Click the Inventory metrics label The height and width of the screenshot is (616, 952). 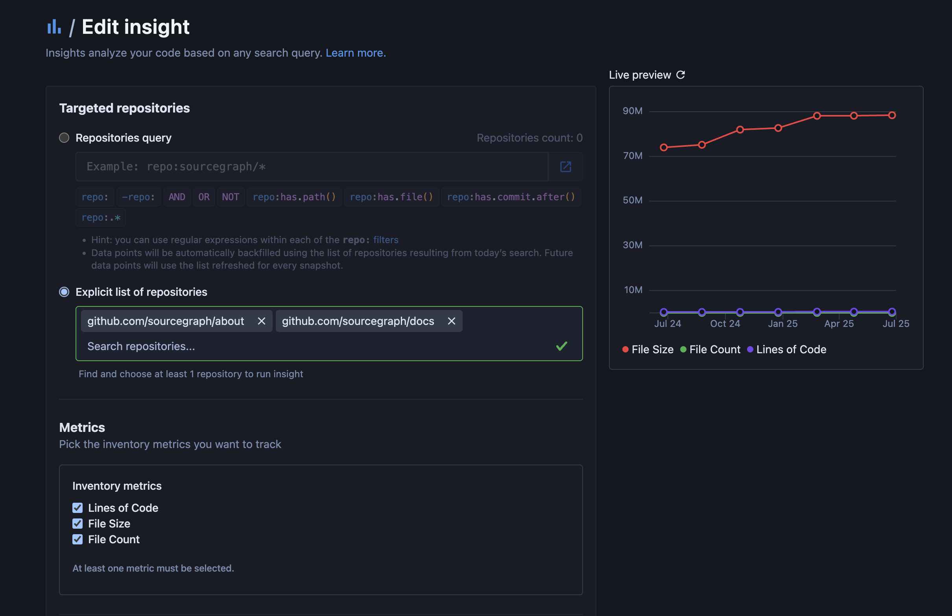(x=117, y=486)
